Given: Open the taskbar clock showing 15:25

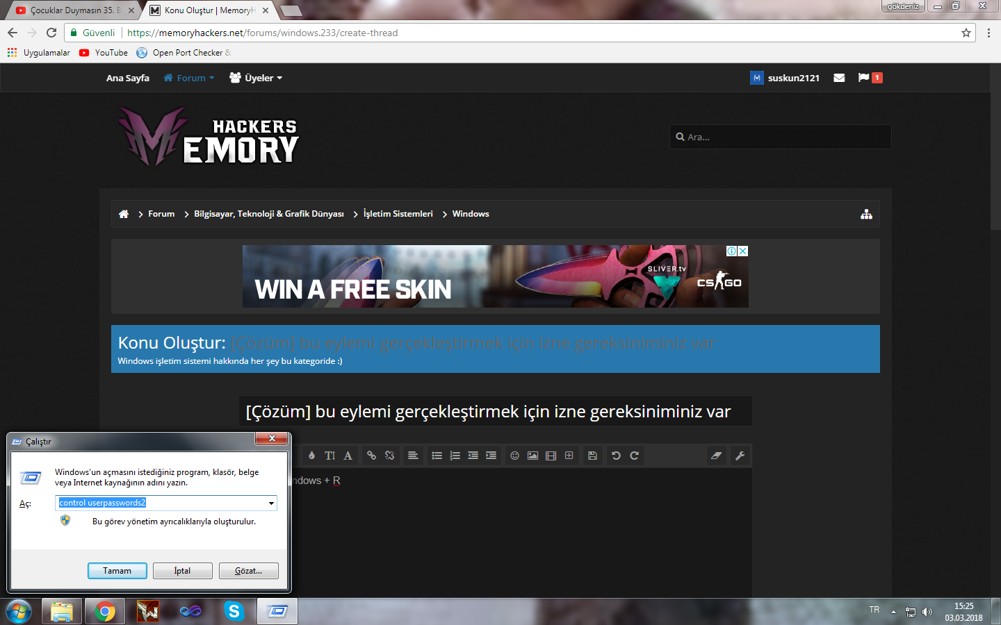Looking at the screenshot, I should 963,612.
